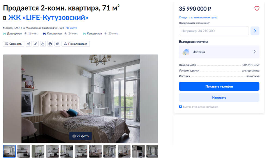Click the Сравнить compare button
The image size is (265, 163).
[14, 44]
